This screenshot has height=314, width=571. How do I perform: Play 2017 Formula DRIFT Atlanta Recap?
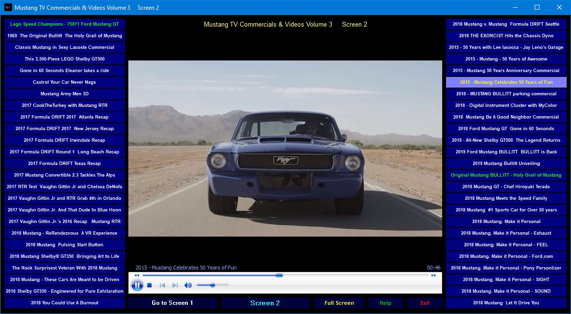point(64,117)
